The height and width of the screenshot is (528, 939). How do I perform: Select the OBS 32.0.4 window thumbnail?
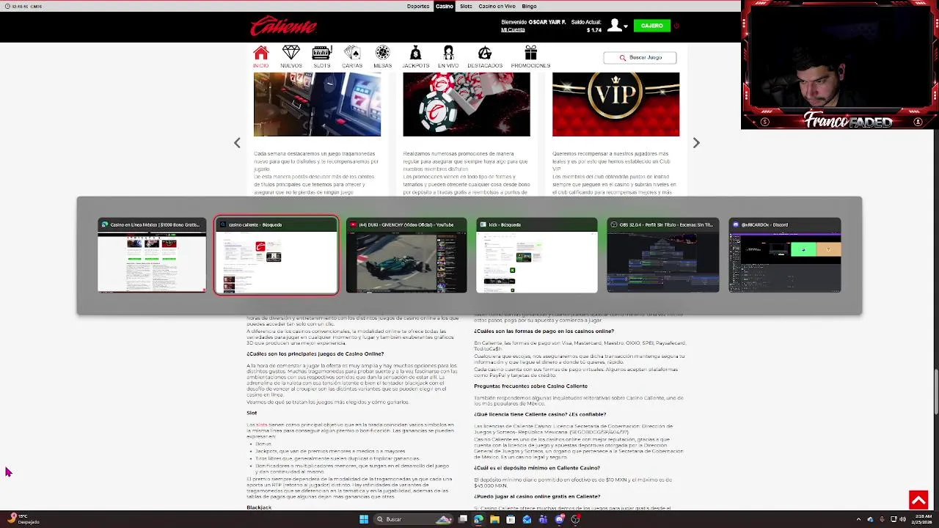click(x=663, y=256)
